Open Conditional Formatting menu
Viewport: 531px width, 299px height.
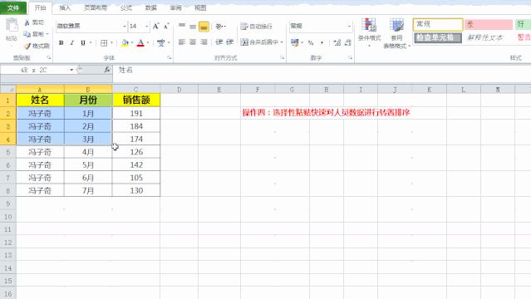pyautogui.click(x=369, y=32)
